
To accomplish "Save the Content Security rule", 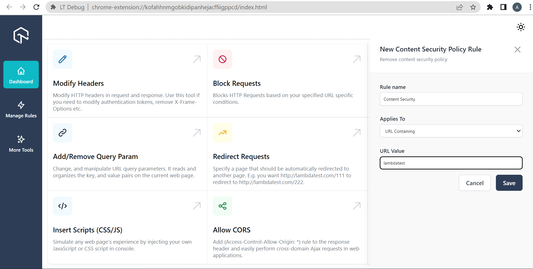I will point(509,183).
